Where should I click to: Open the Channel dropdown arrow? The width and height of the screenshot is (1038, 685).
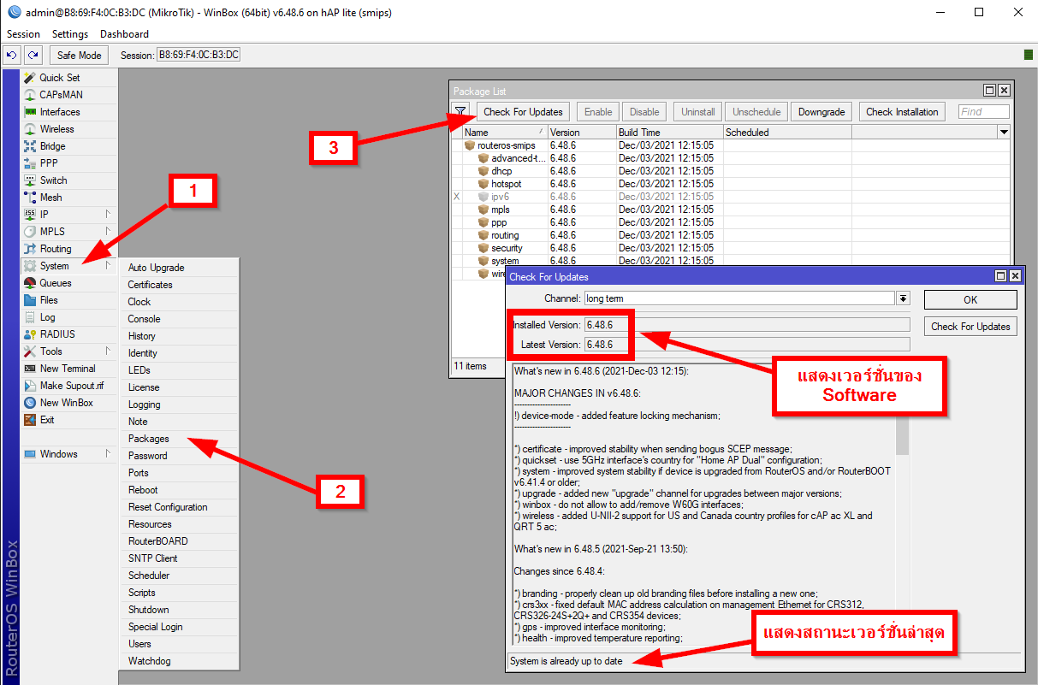click(903, 298)
